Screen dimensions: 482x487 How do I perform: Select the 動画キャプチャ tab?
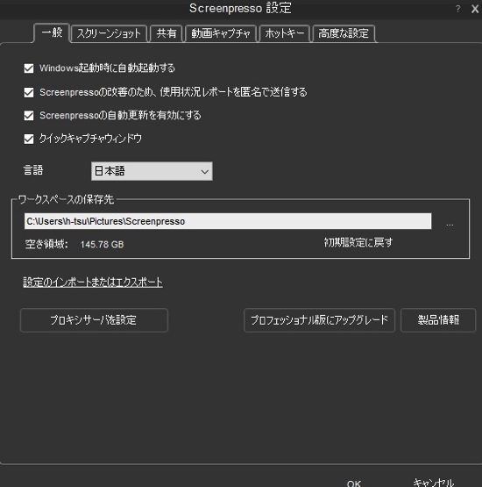[221, 33]
